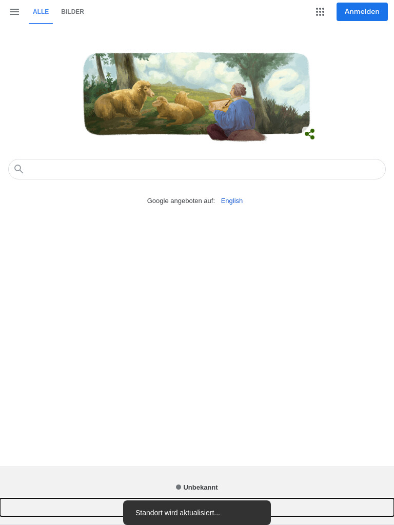Click the small lamb in the doodle's center

[x=171, y=111]
